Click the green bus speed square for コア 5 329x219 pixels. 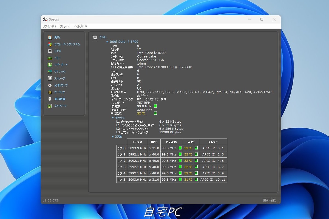click(180, 180)
